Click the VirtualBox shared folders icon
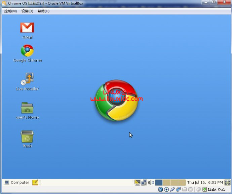This screenshot has height=194, width=232. tap(184, 189)
